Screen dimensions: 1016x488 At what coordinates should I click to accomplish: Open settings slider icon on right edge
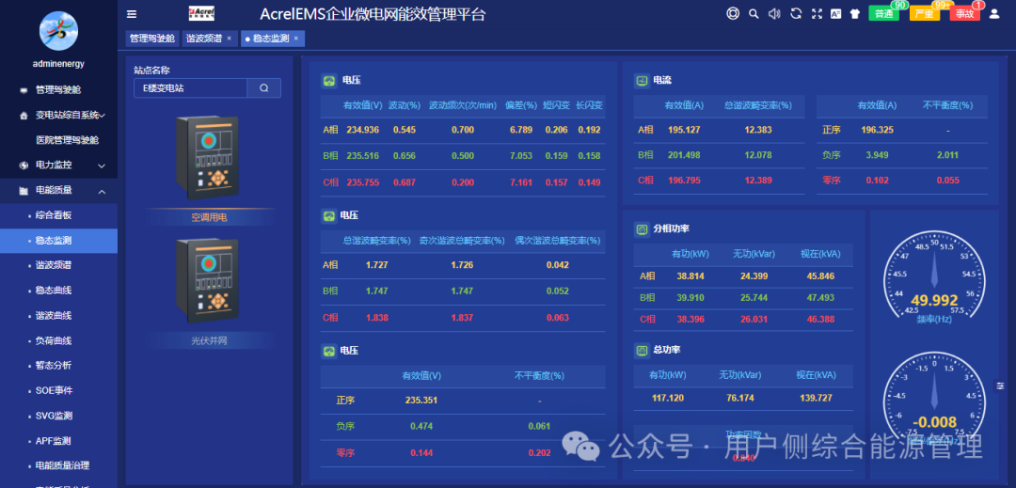tap(1001, 386)
